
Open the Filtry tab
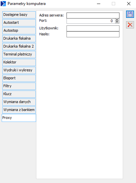pyautogui.click(x=19, y=86)
